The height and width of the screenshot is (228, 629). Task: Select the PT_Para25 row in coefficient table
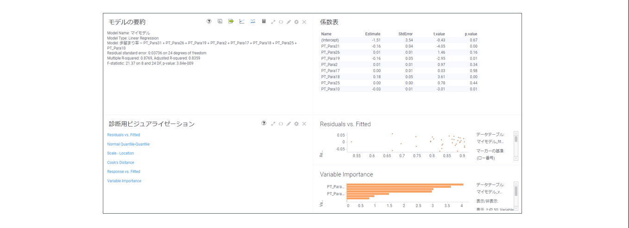399,83
